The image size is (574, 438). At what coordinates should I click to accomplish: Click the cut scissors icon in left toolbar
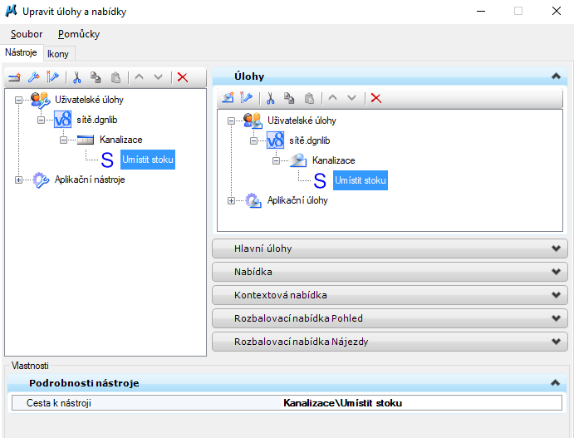coord(76,77)
